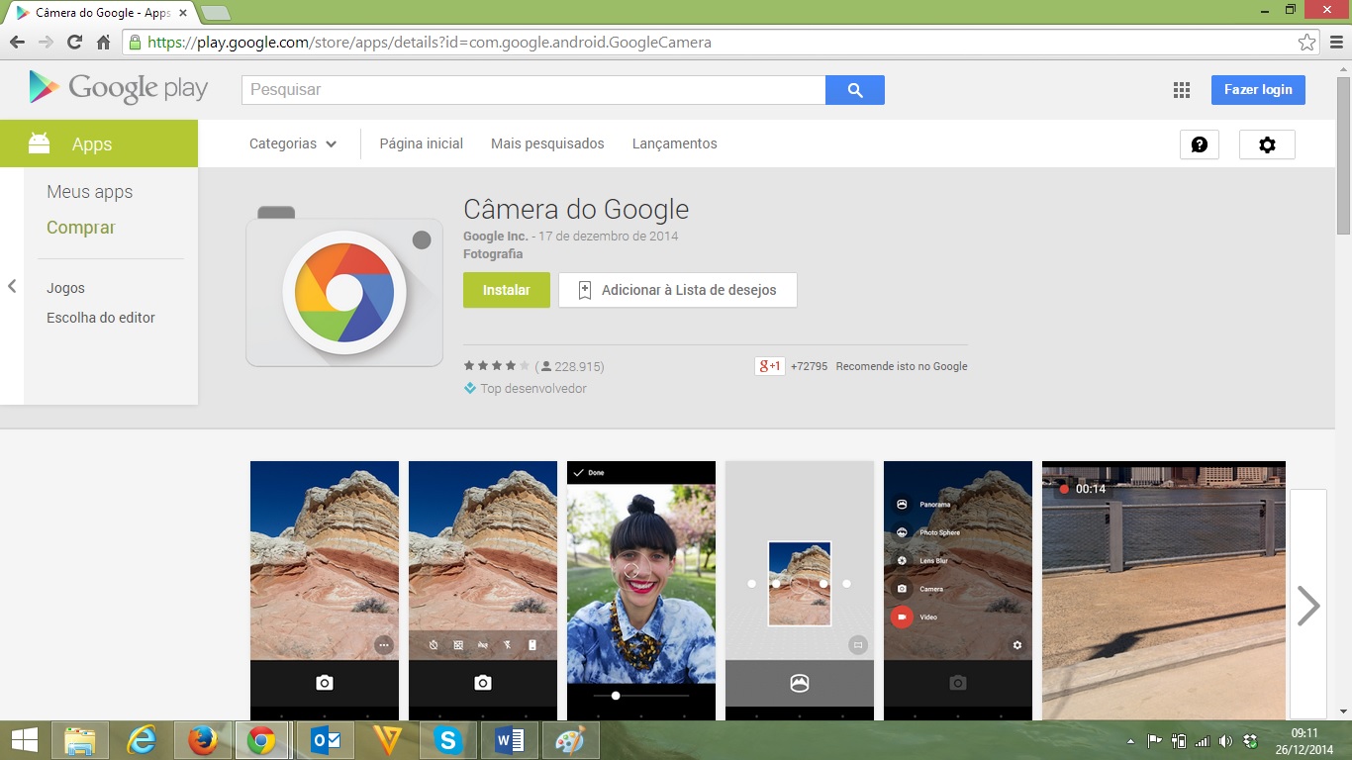Expand the Categorias dropdown
The image size is (1352, 760).
click(x=293, y=143)
